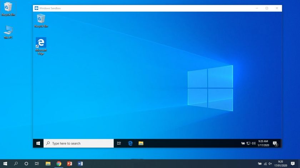Image resolution: width=300 pixels, height=168 pixels.
Task: Open Sandbox notification center icon
Action: point(275,143)
